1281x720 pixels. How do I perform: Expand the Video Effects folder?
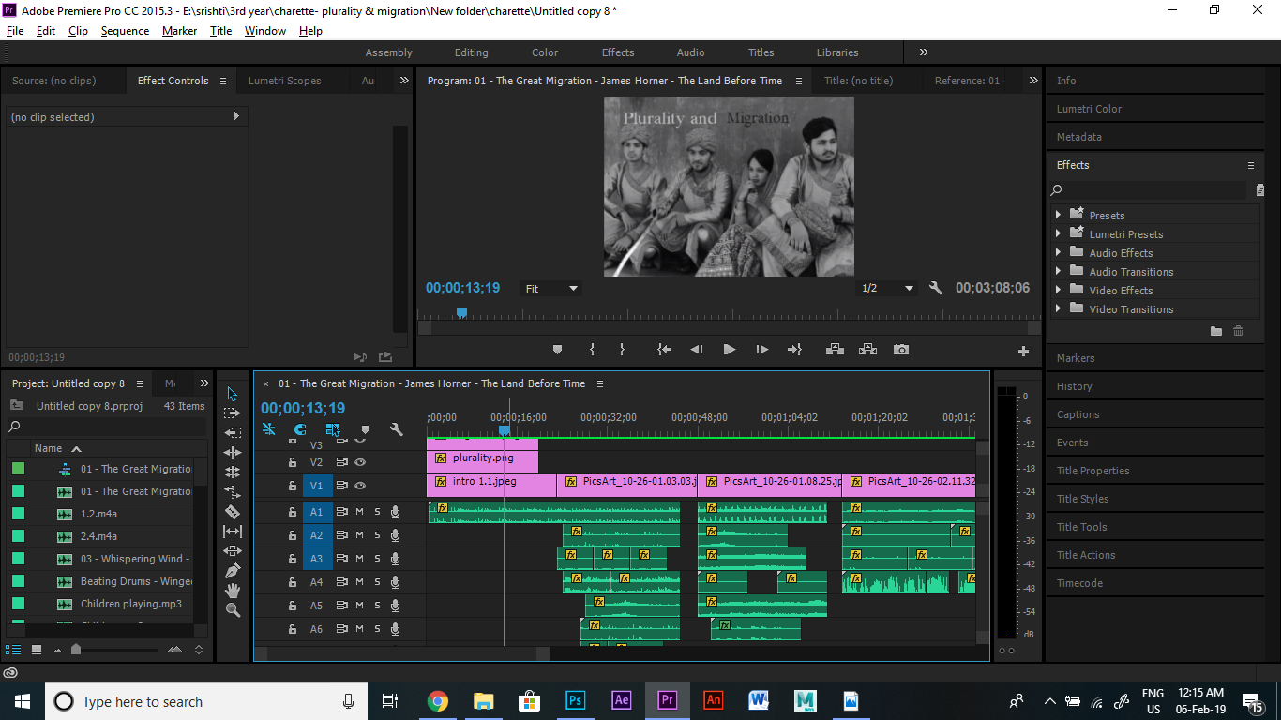[x=1059, y=290]
